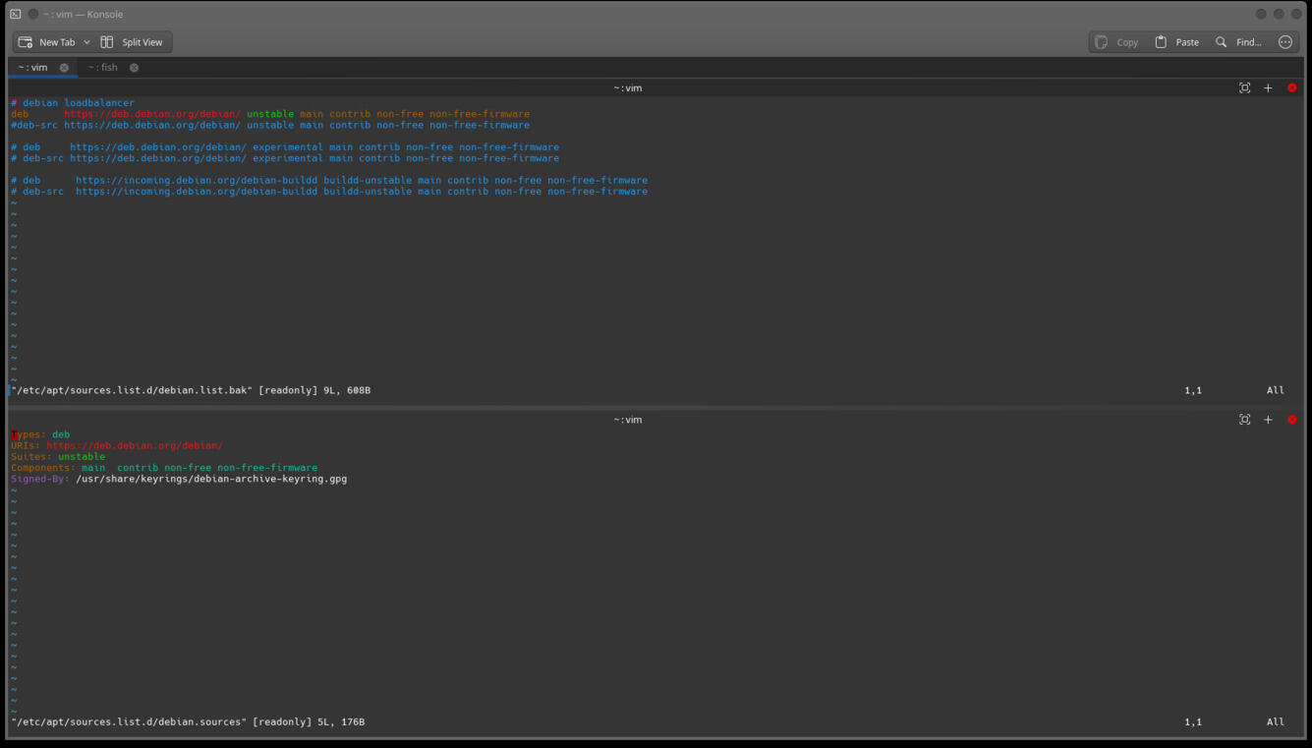The height and width of the screenshot is (748, 1312).
Task: Expand the New Tab dropdown arrow
Action: [86, 42]
